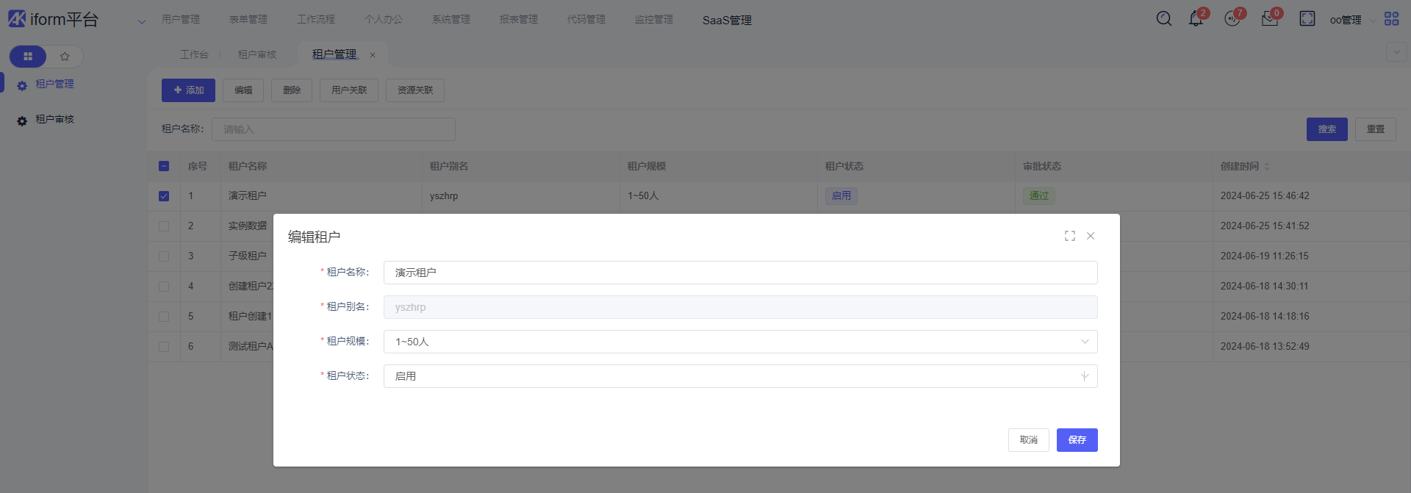Toggle the fullscreen icon in top bar
Image resolution: width=1411 pixels, height=493 pixels.
[1307, 19]
